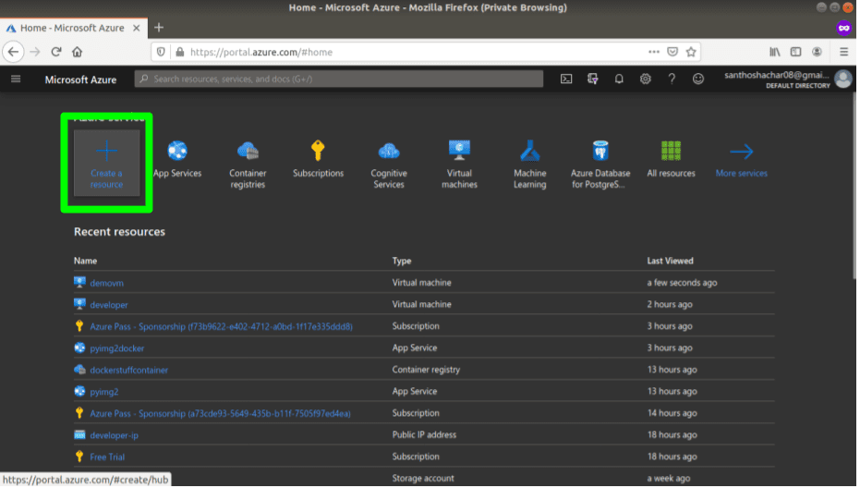
Task: Click the Azure search resources box
Action: click(340, 79)
